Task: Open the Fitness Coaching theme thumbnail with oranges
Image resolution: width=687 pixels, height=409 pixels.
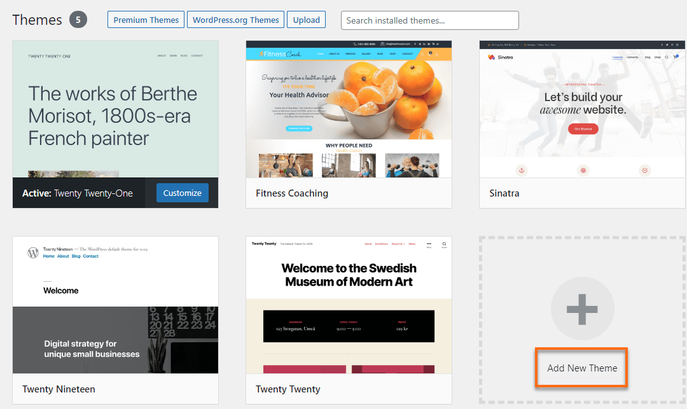Action: pos(349,109)
